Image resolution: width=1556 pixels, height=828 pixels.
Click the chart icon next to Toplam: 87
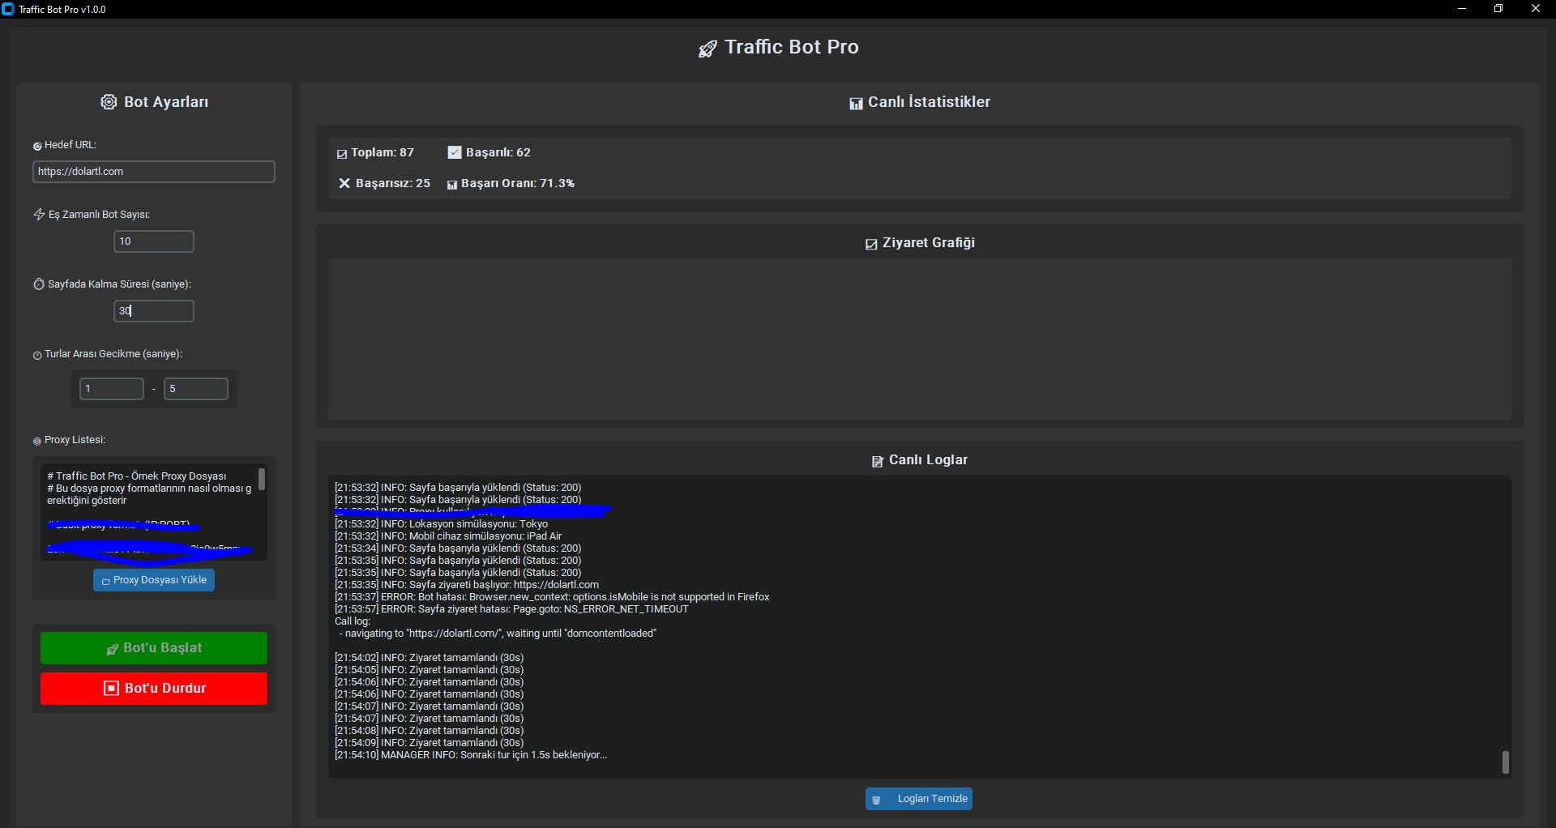[x=342, y=154]
